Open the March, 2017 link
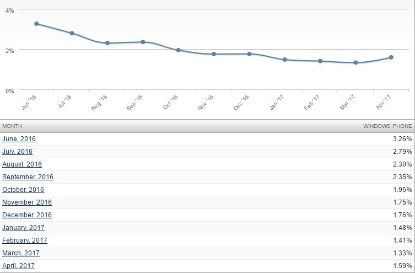 [x=21, y=253]
